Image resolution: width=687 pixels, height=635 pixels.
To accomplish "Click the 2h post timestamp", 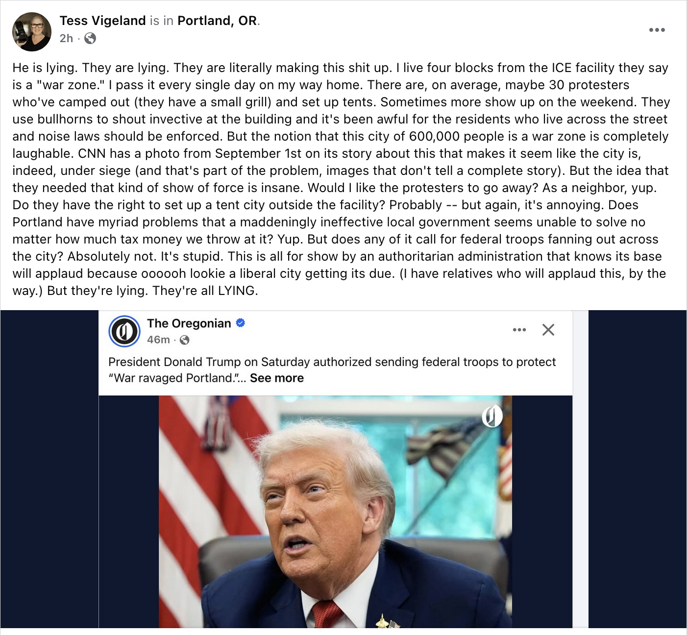I will (x=66, y=38).
